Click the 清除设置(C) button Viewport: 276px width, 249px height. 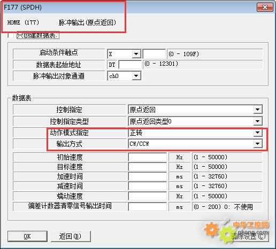coord(248,236)
